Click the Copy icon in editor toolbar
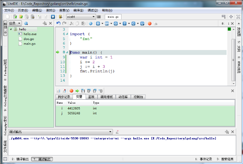243x164 pixels. pos(77,24)
